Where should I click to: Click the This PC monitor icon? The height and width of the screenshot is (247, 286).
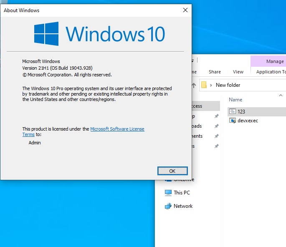168,193
